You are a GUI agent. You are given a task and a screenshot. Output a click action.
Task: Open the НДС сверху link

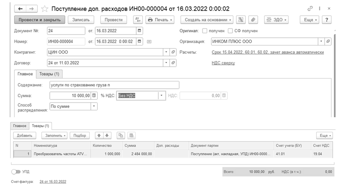(223, 63)
